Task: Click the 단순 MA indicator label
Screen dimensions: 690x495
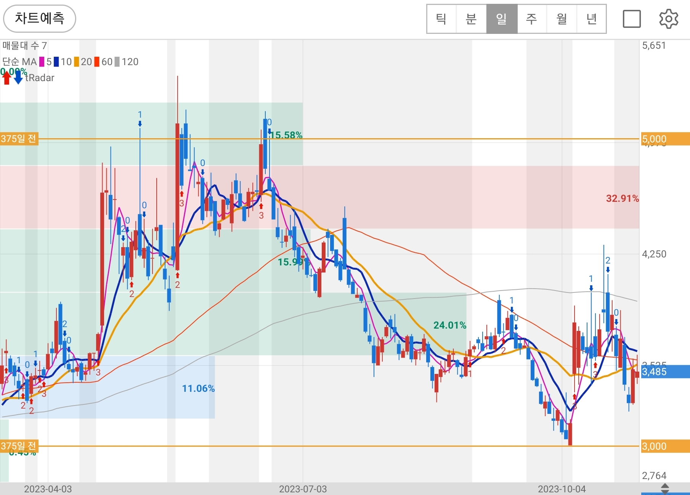Action: click(19, 62)
